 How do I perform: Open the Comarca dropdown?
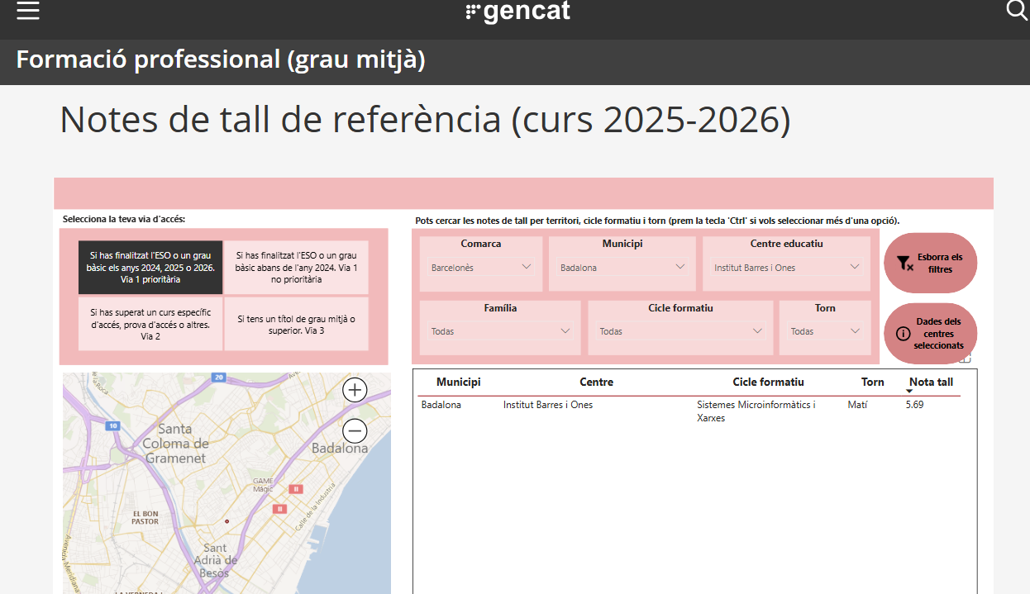point(481,268)
